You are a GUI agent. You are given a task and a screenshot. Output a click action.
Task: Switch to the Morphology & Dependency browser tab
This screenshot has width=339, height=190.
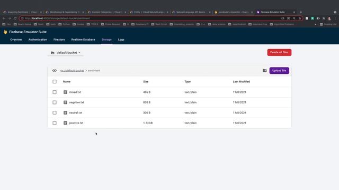tap(65, 12)
